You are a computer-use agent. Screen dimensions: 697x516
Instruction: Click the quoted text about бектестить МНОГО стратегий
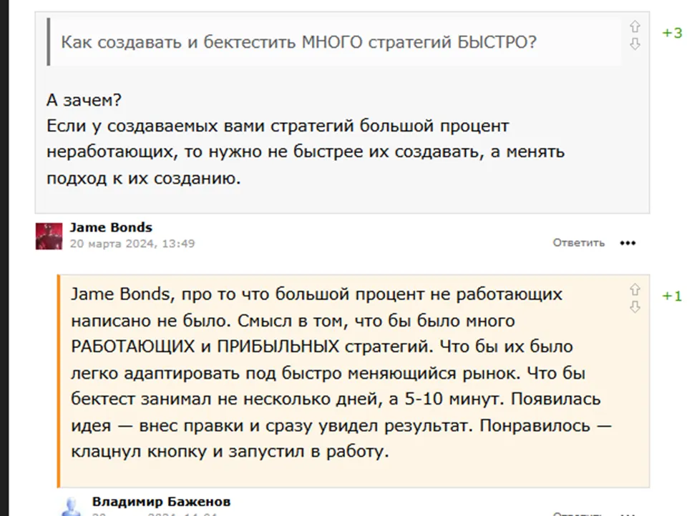[298, 42]
